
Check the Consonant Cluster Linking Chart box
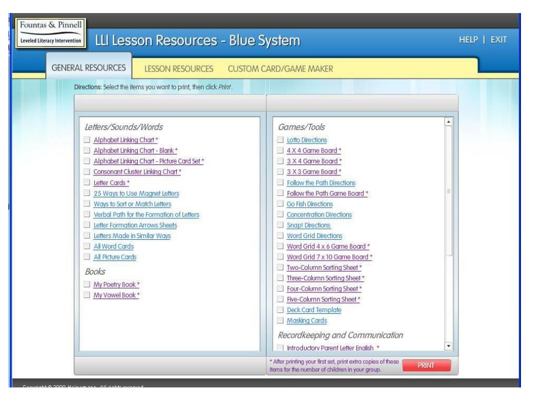87,171
